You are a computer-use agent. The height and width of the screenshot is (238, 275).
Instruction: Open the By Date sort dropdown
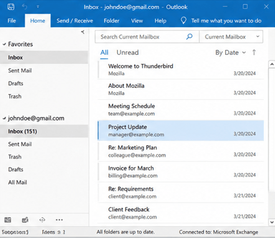[x=231, y=53]
